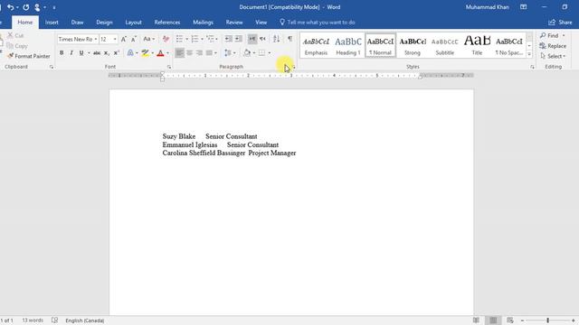Image resolution: width=579 pixels, height=325 pixels.
Task: Align text left
Action: 179,52
